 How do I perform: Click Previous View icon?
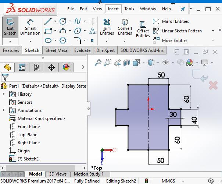point(117,63)
